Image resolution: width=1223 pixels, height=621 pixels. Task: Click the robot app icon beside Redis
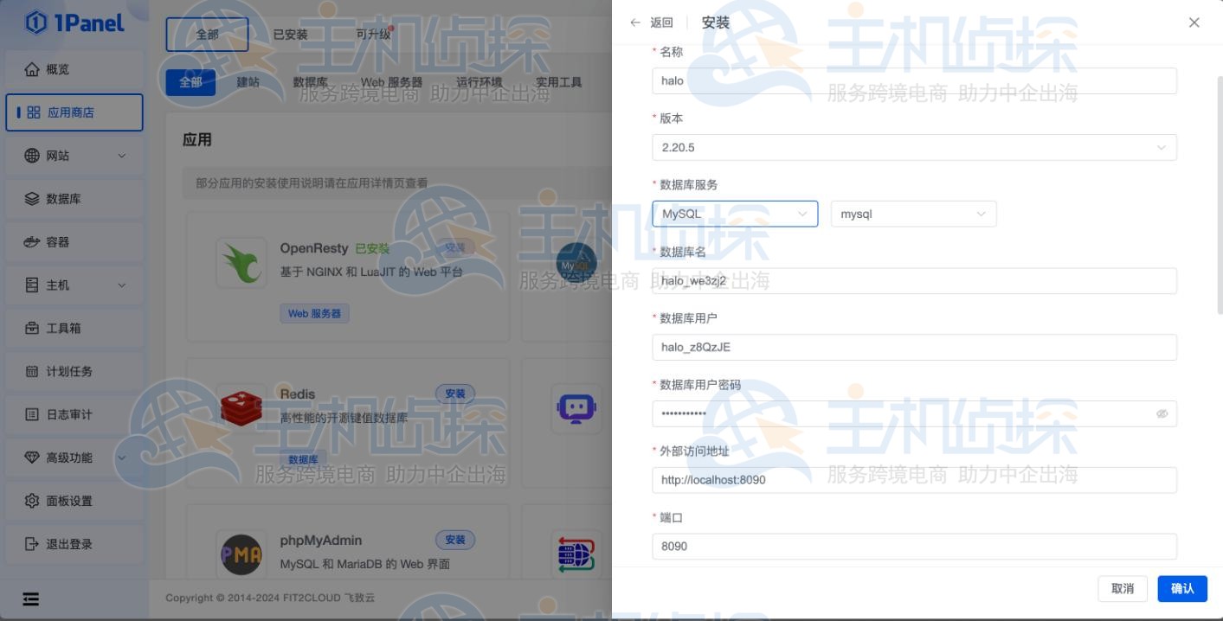(x=576, y=408)
